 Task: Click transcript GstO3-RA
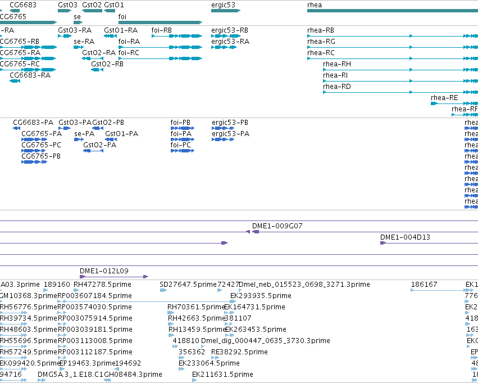(x=65, y=36)
